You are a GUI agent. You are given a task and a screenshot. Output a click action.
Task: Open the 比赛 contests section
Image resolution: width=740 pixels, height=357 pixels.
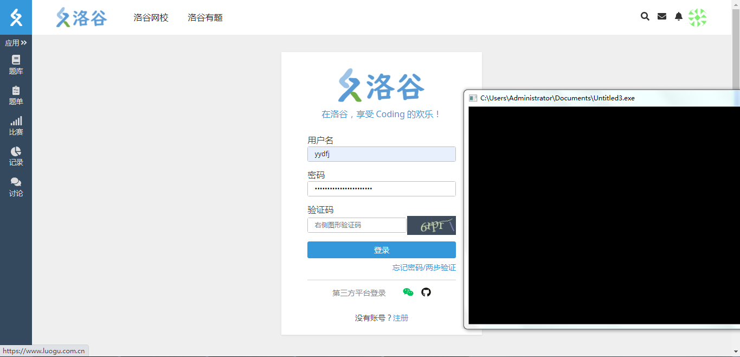coord(16,125)
